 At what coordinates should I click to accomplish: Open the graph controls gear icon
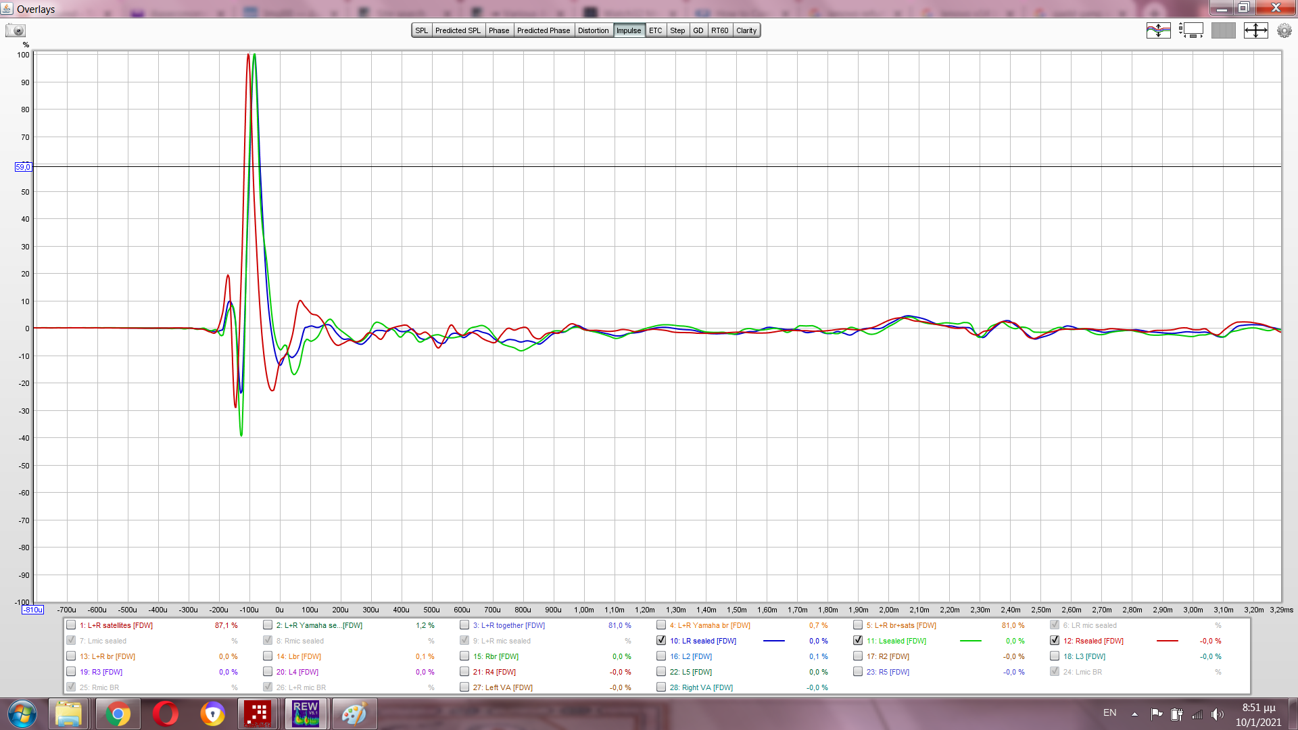[1284, 30]
